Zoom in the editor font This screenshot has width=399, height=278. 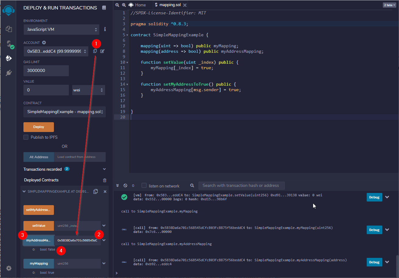124,5
